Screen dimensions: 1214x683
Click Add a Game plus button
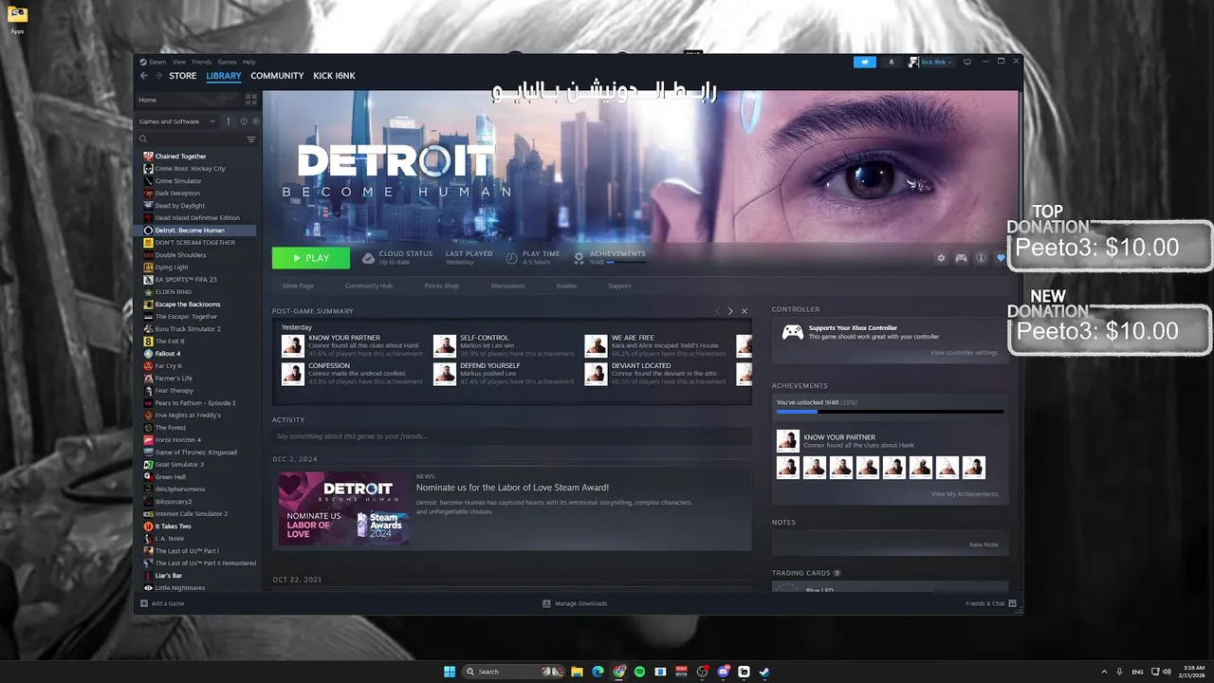coord(144,603)
